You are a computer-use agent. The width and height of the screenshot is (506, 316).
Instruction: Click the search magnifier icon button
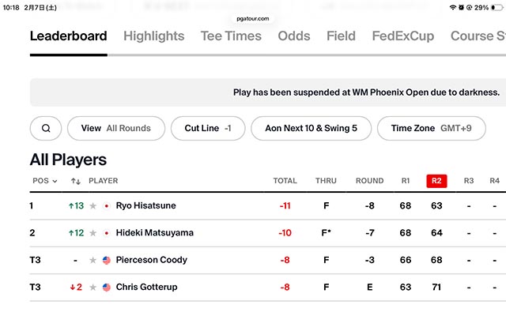click(x=46, y=128)
